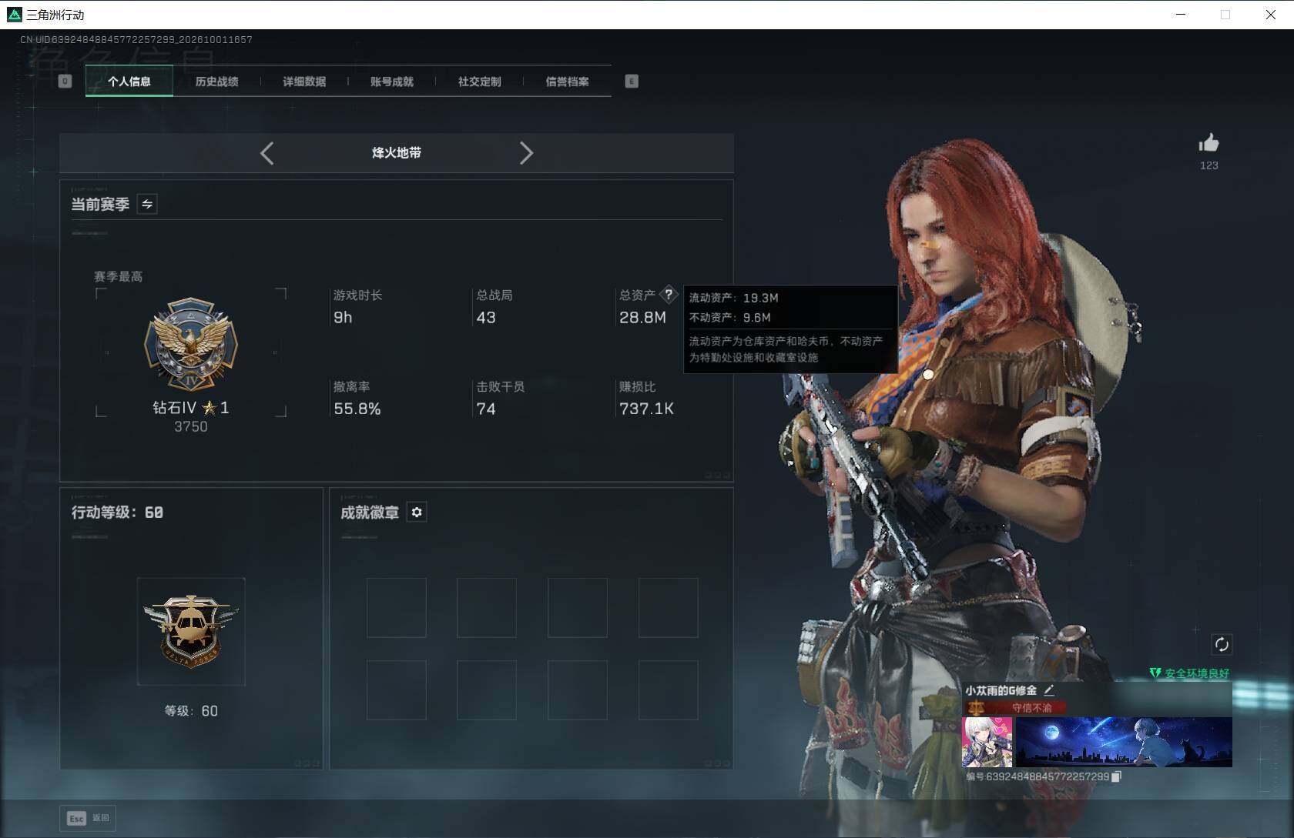
Task: Go to previous game mode arrow
Action: coord(267,153)
